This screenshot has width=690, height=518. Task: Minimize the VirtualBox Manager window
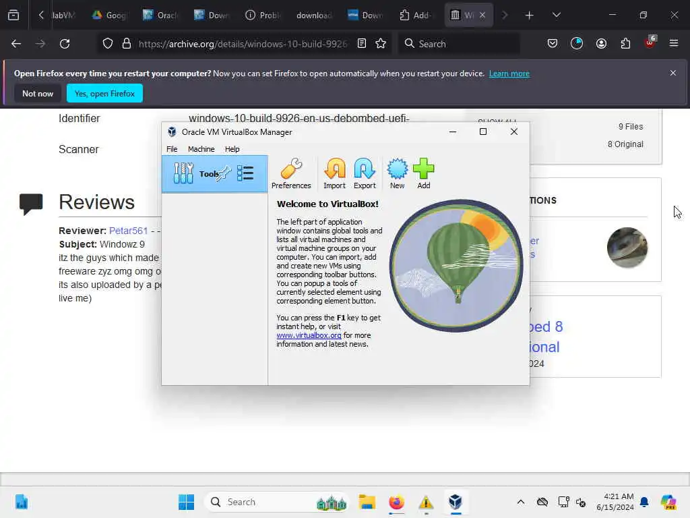pos(452,132)
